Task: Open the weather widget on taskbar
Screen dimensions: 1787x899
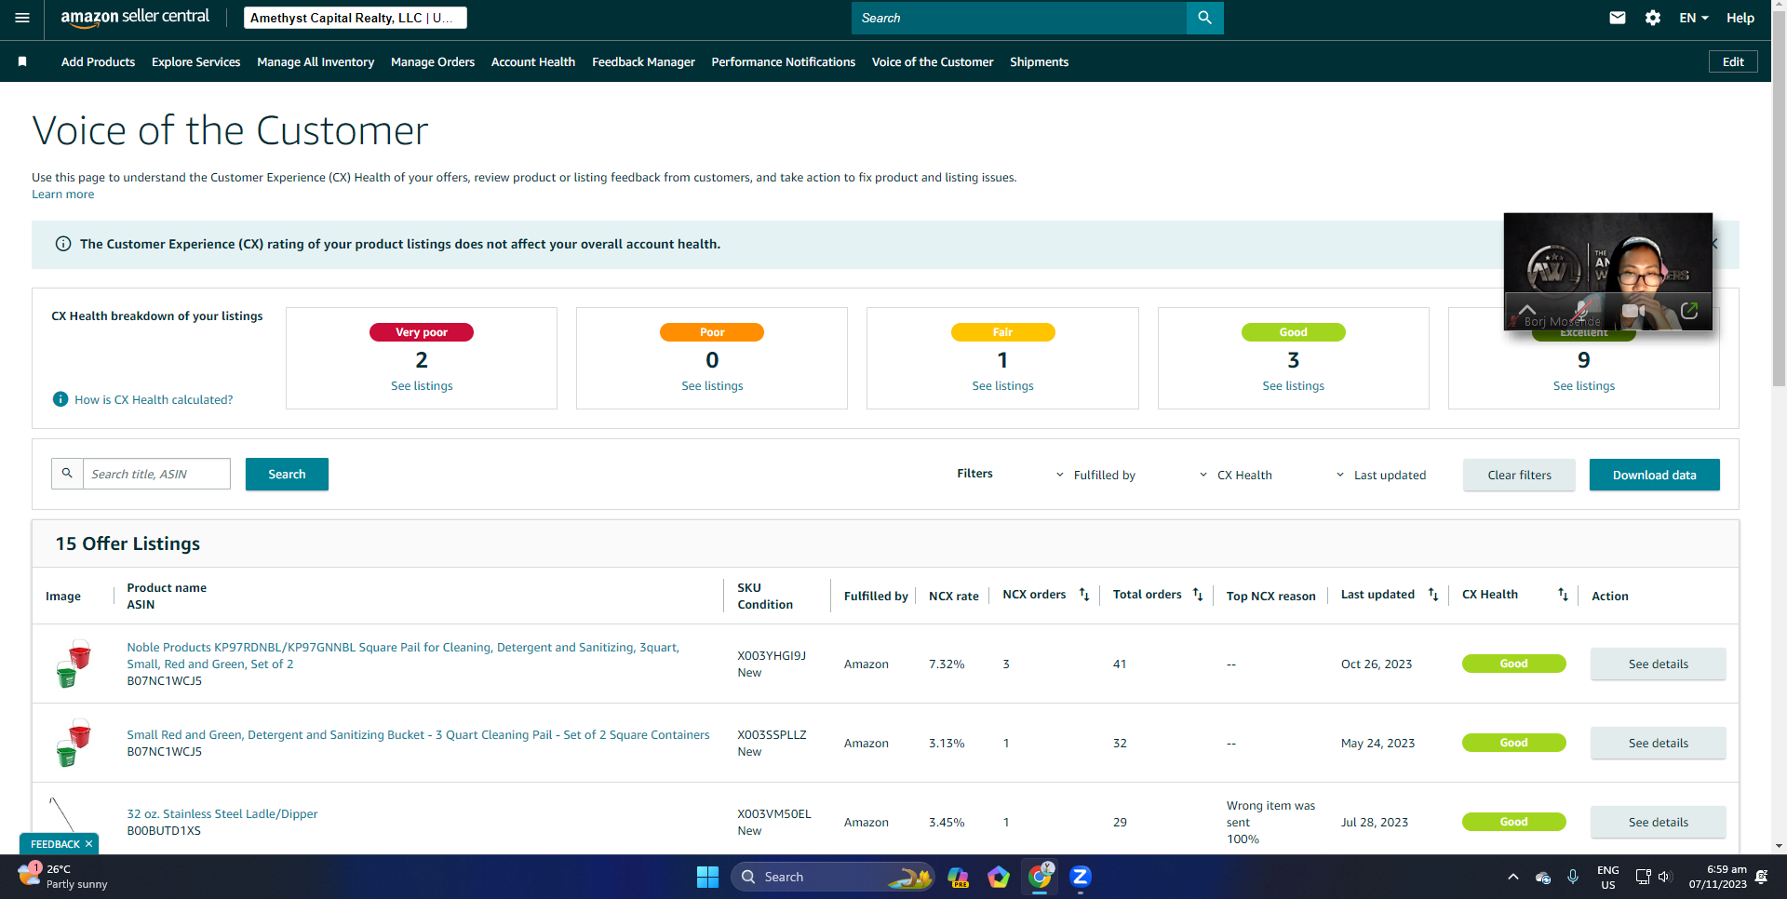Action: point(63,877)
